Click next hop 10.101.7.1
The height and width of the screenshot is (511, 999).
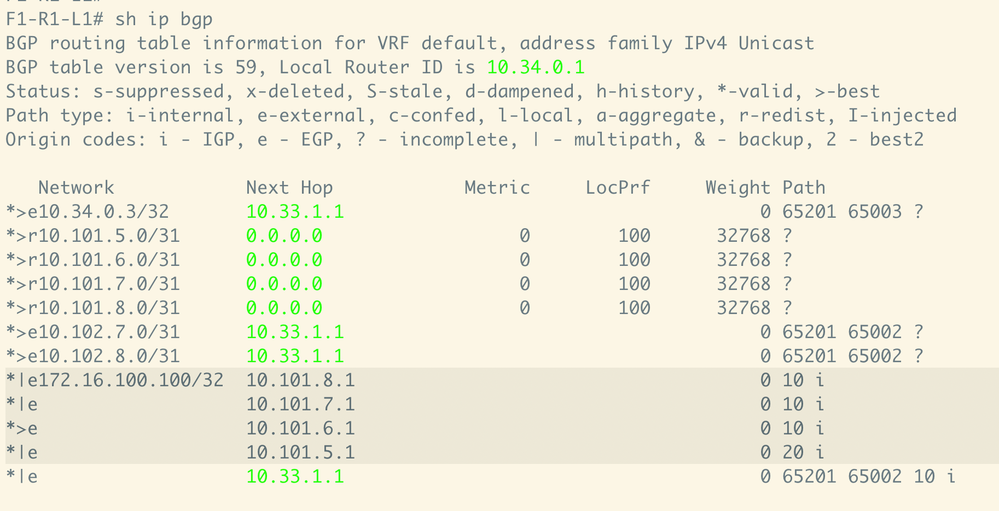300,404
